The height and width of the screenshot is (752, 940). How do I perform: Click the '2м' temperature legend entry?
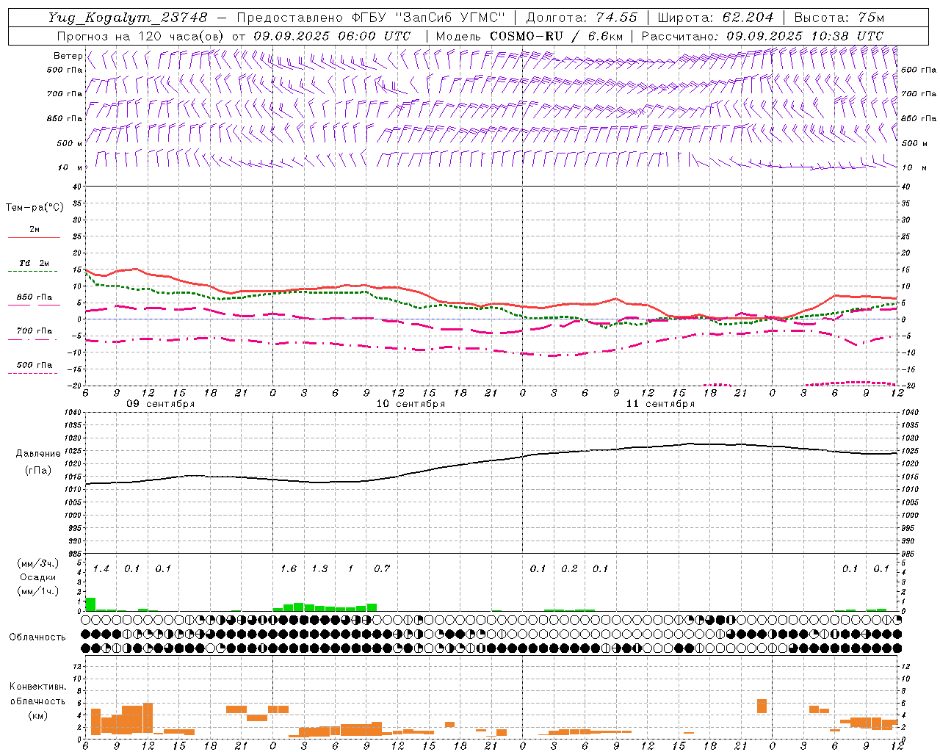point(35,229)
